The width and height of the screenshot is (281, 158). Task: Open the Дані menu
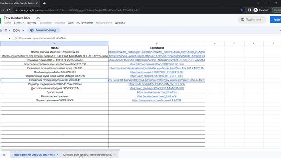[x=71, y=23]
